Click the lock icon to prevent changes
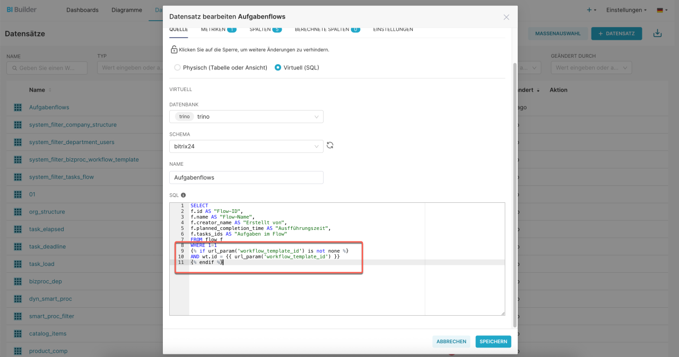This screenshot has width=679, height=357. (173, 50)
